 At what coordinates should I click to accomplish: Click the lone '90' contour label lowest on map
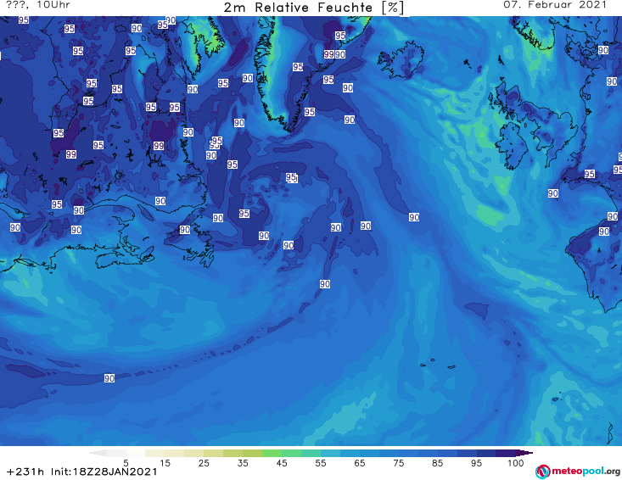pyautogui.click(x=109, y=378)
